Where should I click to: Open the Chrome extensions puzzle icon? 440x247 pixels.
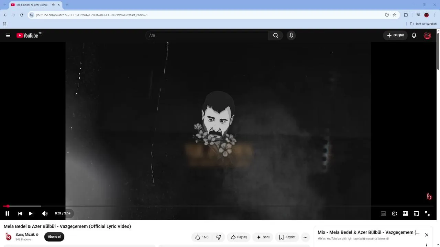pyautogui.click(x=406, y=15)
